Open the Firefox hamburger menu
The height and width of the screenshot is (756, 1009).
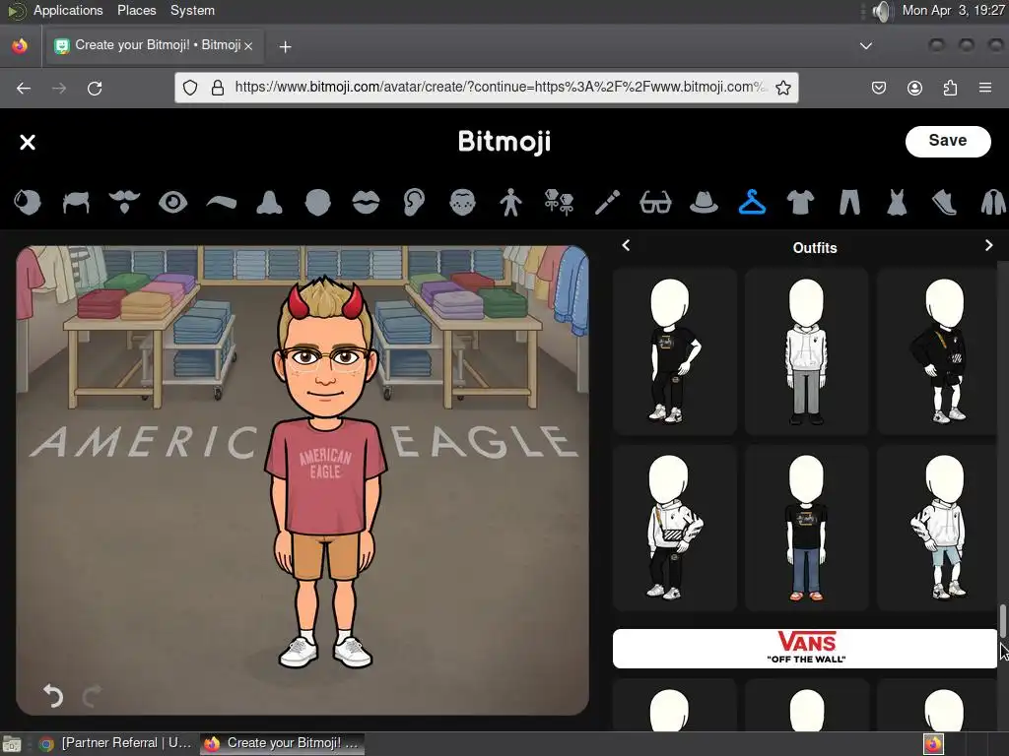tap(985, 88)
